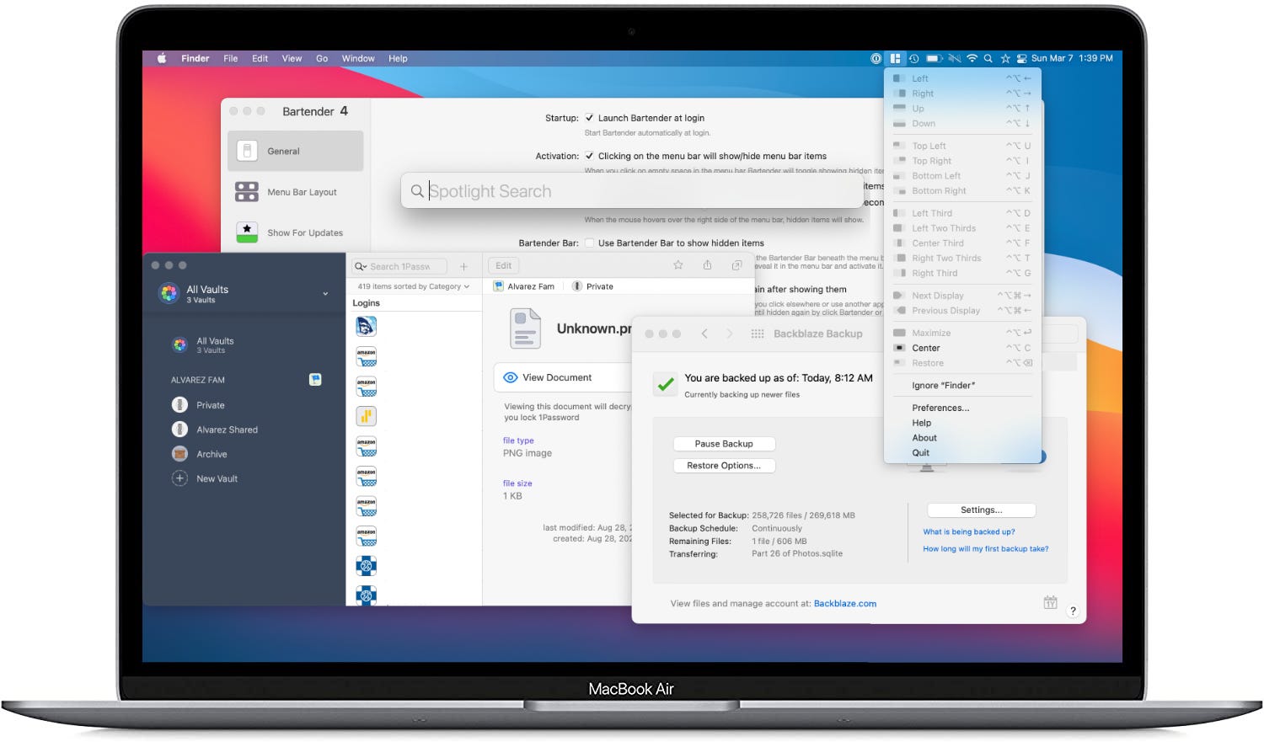Click the Backblaze help question mark
Image resolution: width=1264 pixels, height=742 pixels.
tap(1073, 611)
